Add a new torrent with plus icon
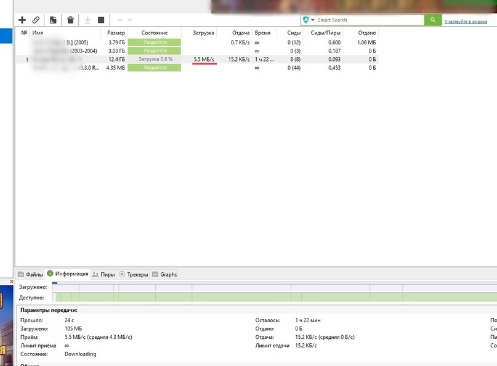497x366 pixels. pyautogui.click(x=22, y=20)
